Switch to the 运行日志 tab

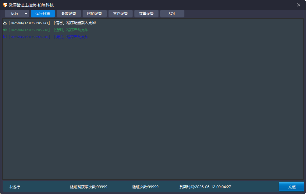pos(43,14)
